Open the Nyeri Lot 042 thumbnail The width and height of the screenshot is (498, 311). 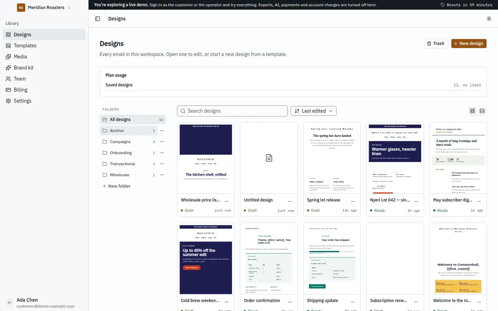(x=395, y=158)
